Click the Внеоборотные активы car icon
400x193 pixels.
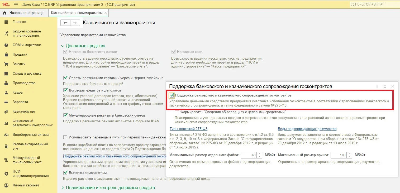(x=6, y=135)
